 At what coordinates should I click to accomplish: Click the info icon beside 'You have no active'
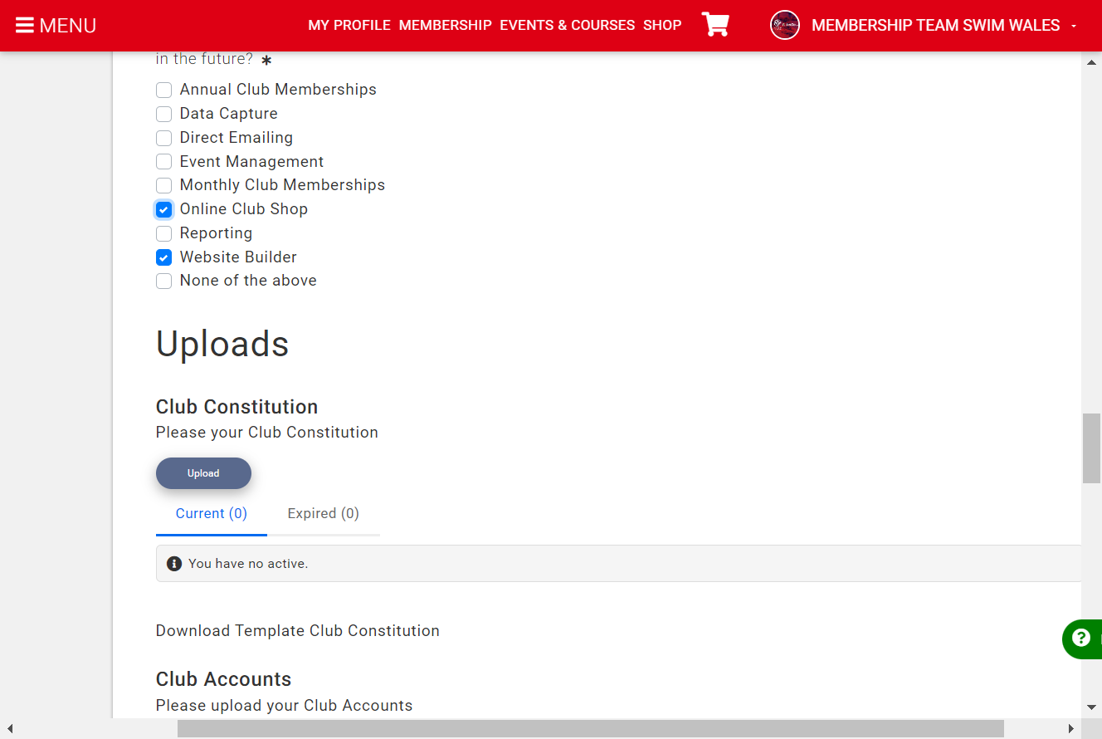[x=174, y=564]
